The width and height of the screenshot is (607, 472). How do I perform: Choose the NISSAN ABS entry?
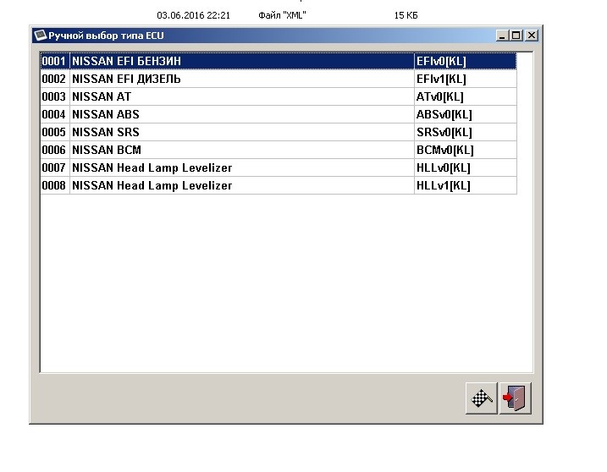click(x=279, y=114)
